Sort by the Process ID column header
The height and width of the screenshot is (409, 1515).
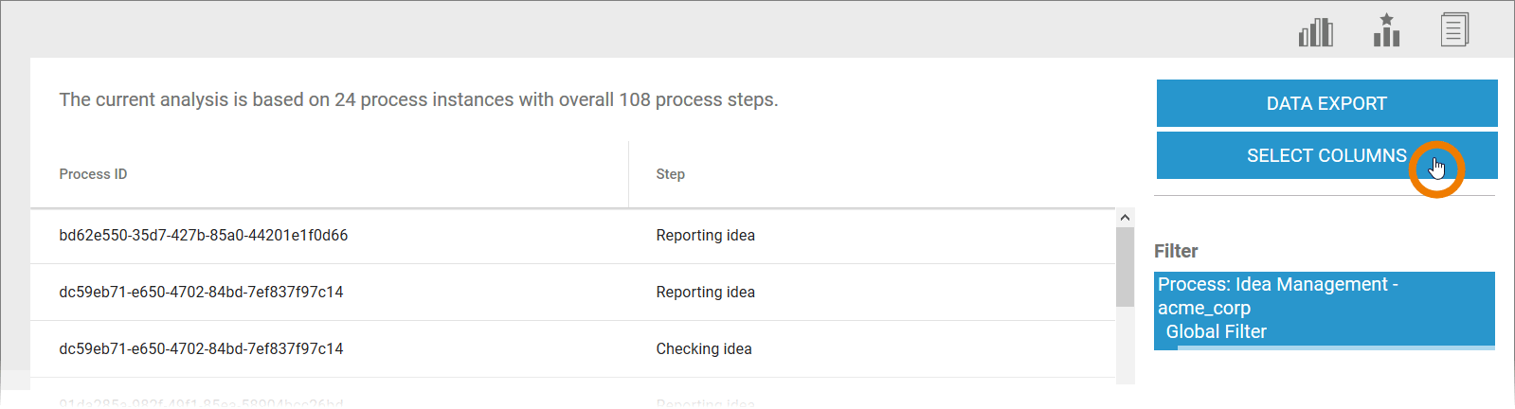click(93, 174)
